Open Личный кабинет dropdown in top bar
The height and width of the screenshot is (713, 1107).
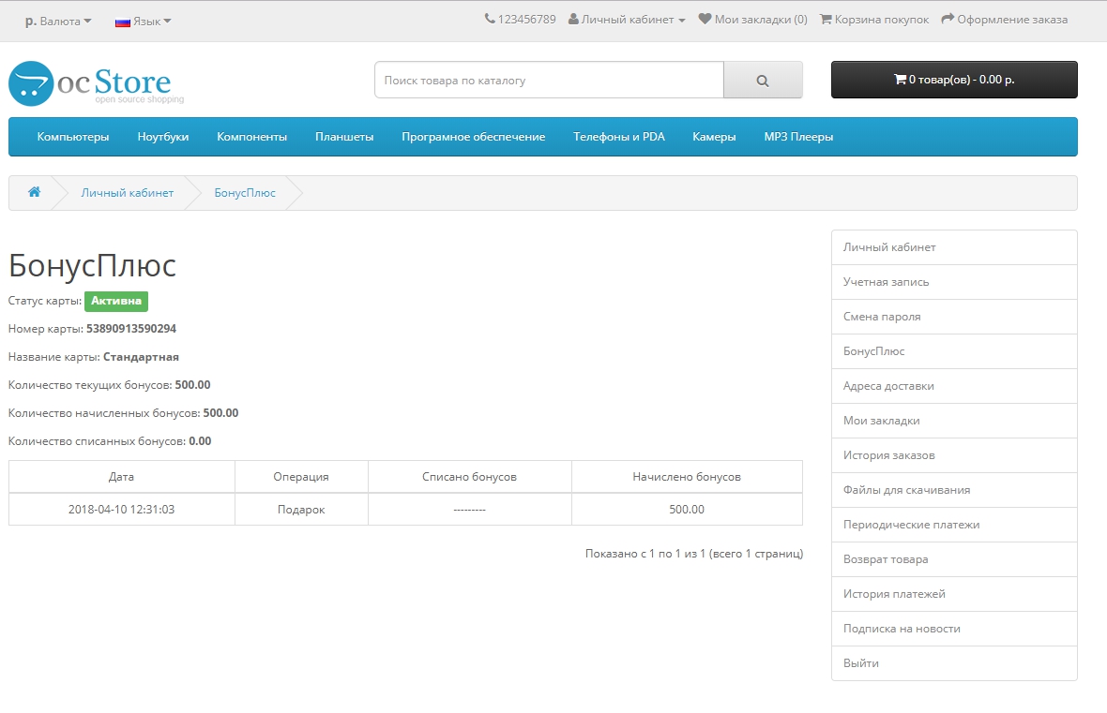[x=627, y=19]
